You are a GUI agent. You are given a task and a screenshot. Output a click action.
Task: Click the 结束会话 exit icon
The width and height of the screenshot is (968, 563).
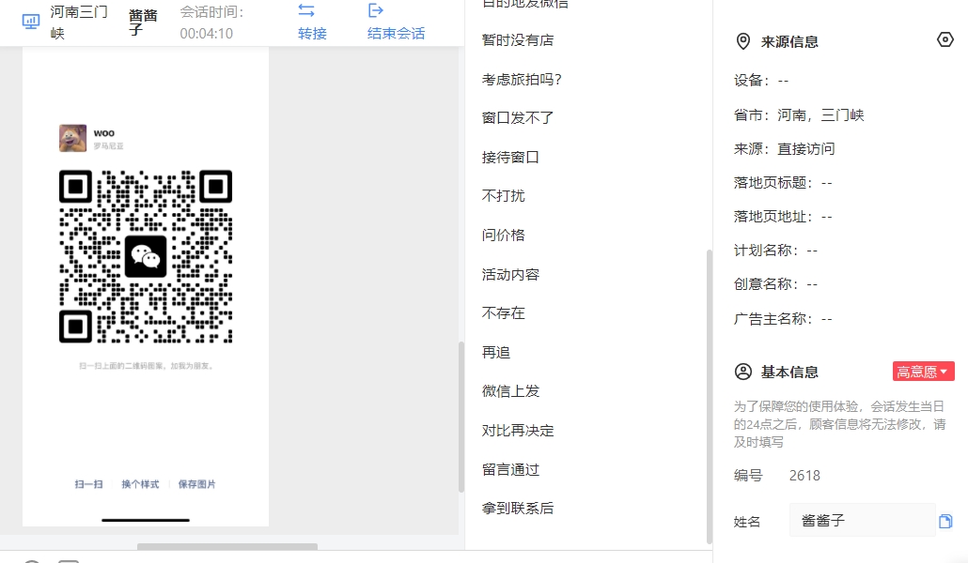click(x=375, y=10)
